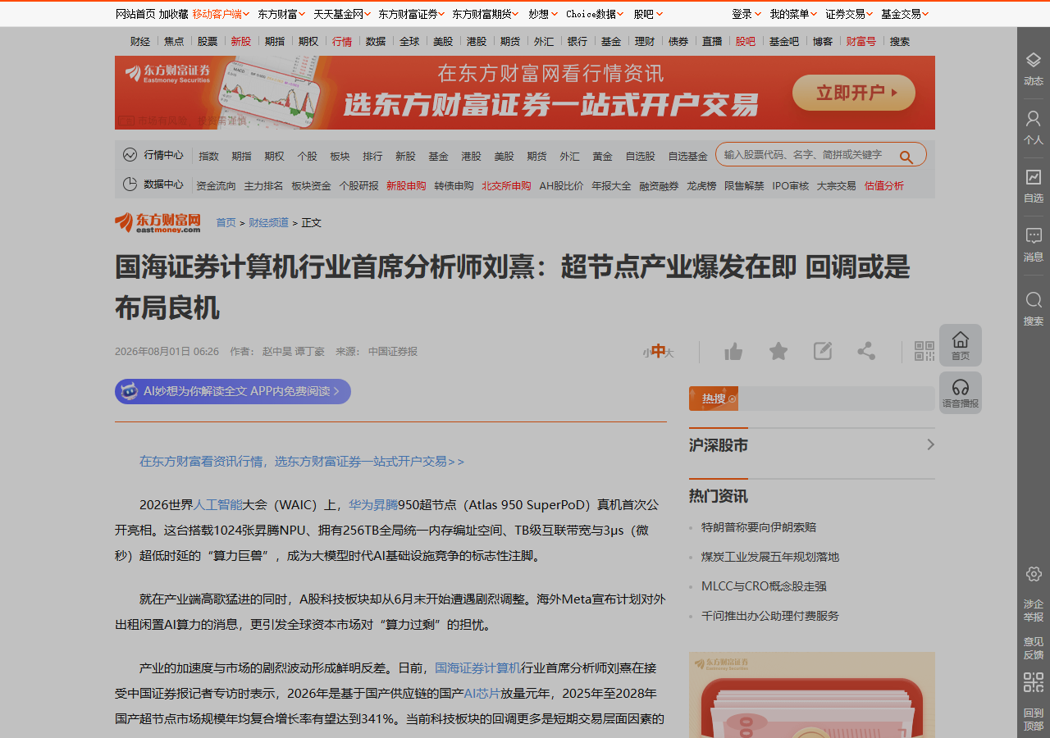Screen dimensions: 1050x738
Task: Click 意见反馈 in sidebar
Action: (1034, 649)
